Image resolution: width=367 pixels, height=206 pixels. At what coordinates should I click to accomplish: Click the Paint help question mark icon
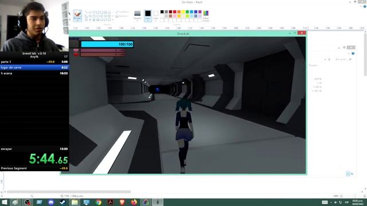coord(365,6)
